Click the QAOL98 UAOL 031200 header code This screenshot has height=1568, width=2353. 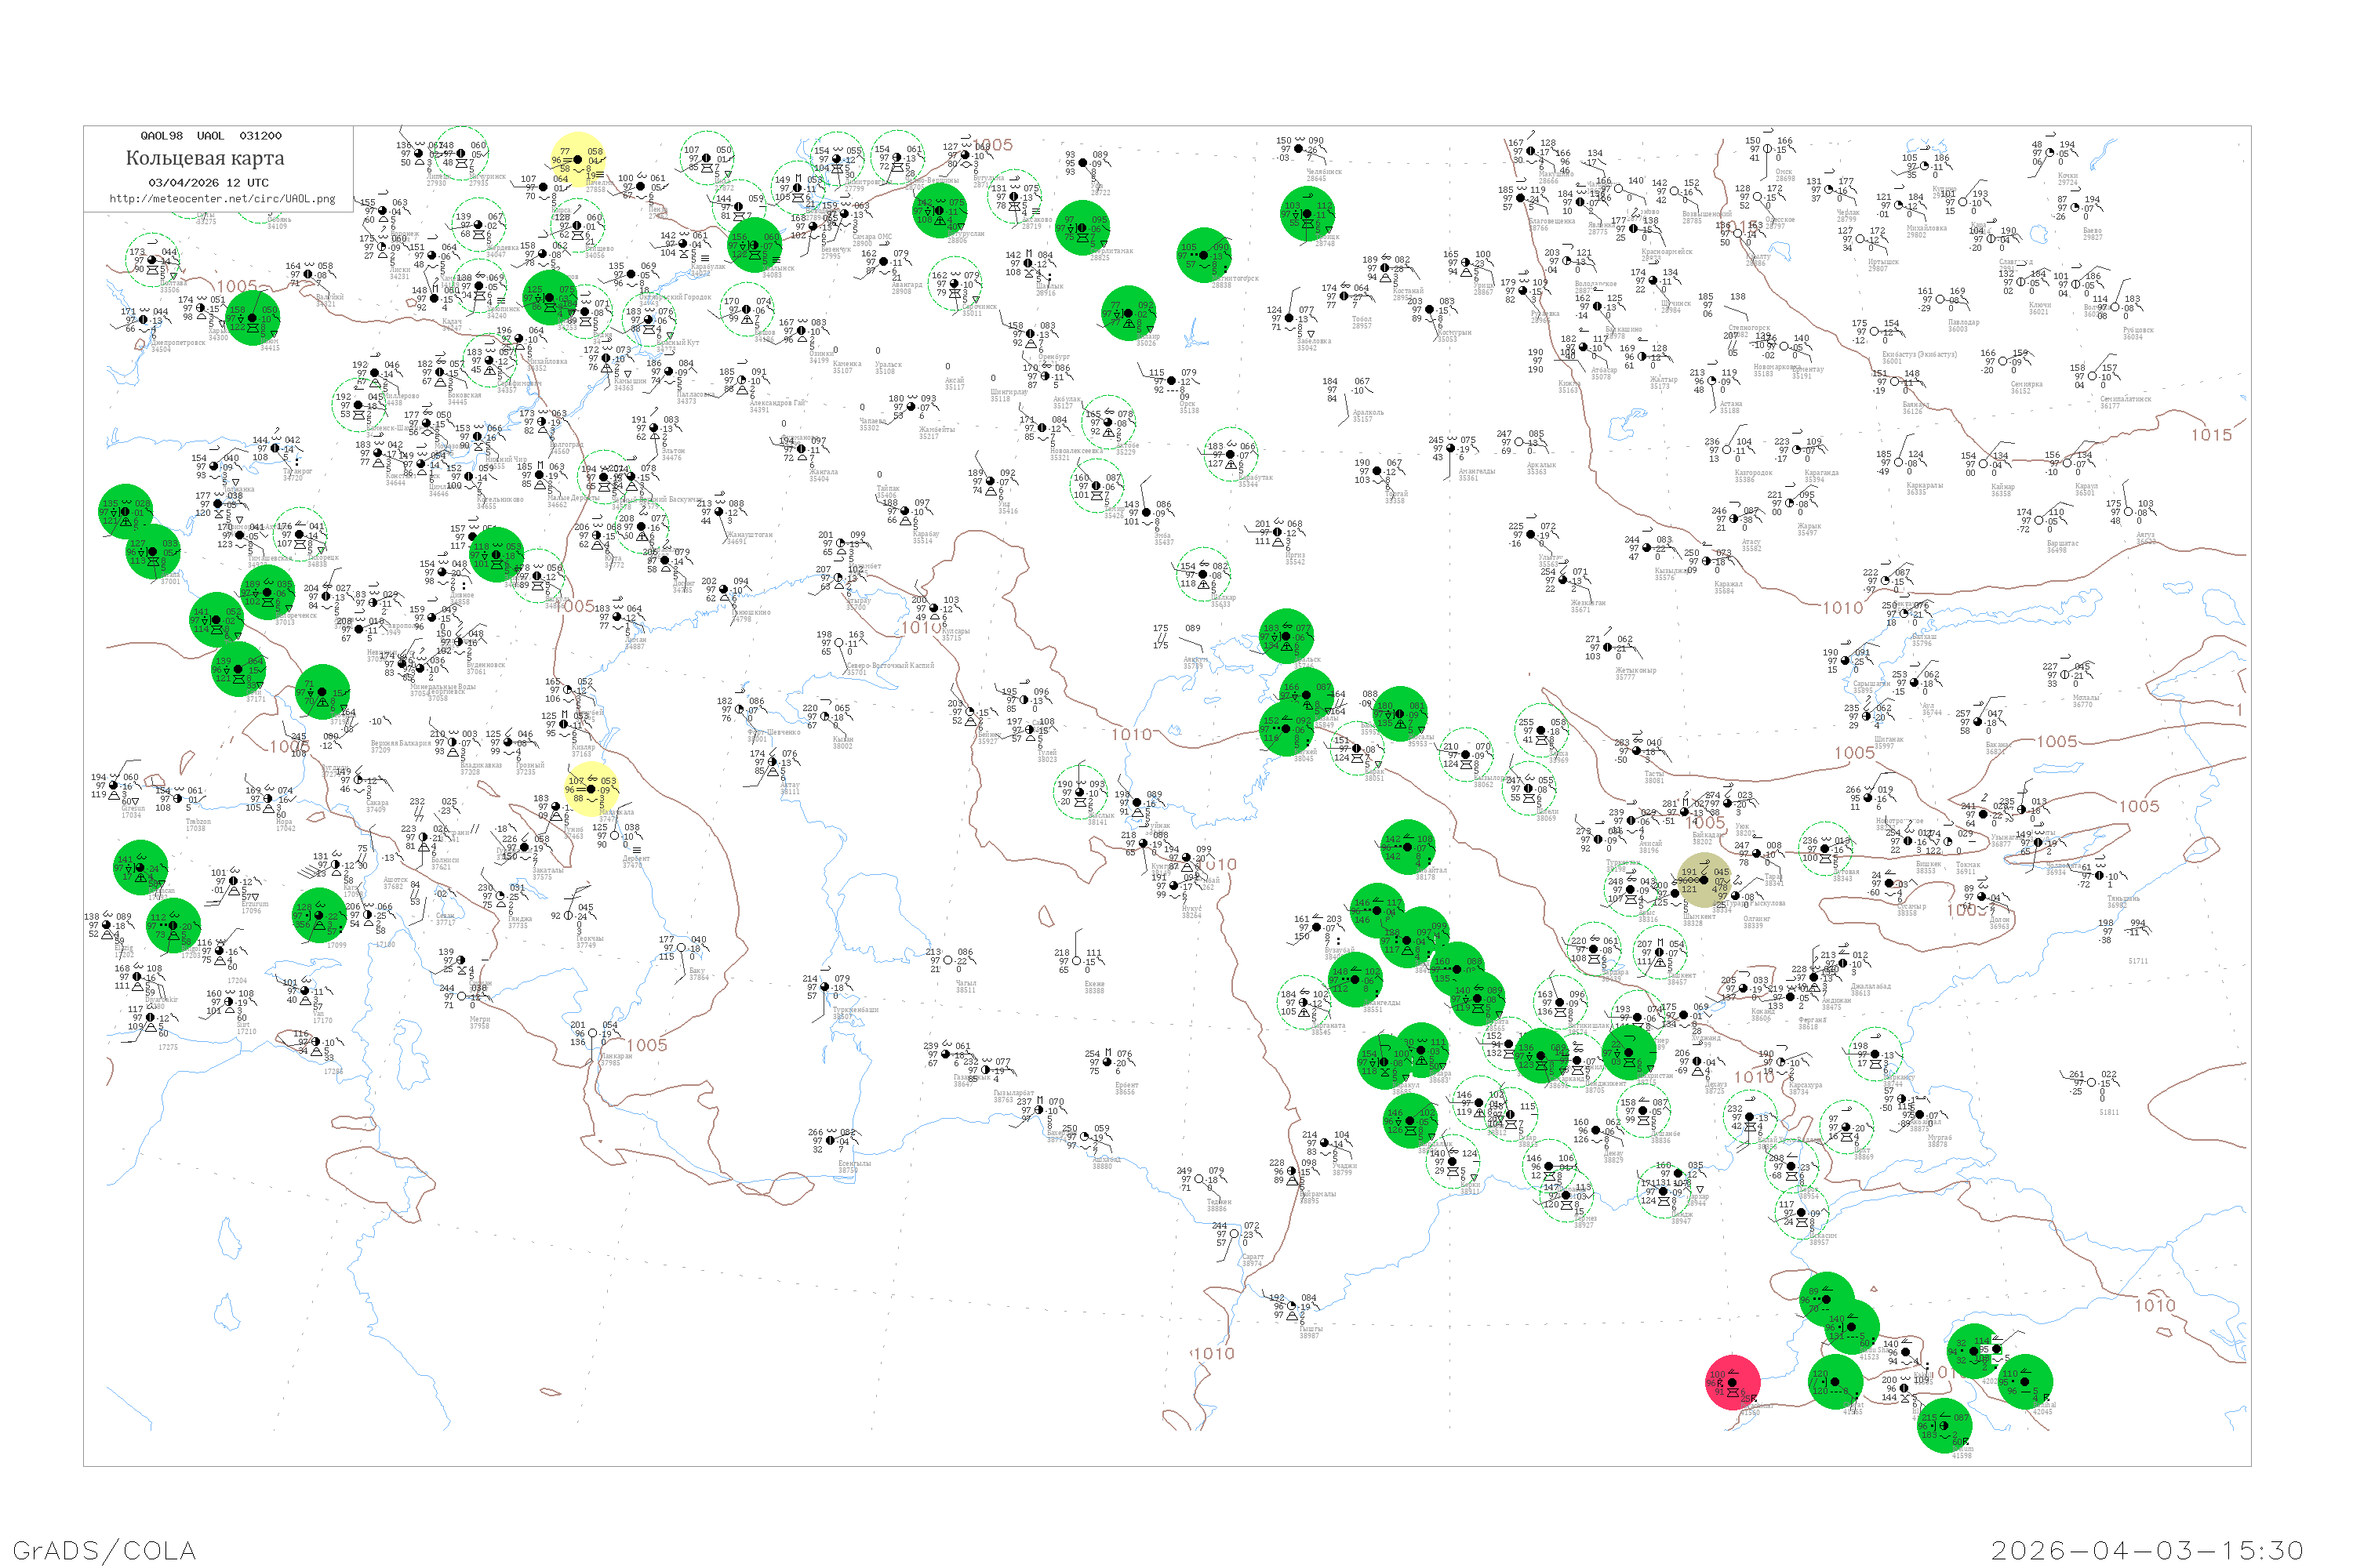tap(210, 136)
